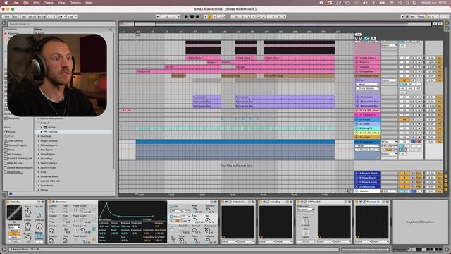Turn off the EchoBoy device activator

coord(260,202)
